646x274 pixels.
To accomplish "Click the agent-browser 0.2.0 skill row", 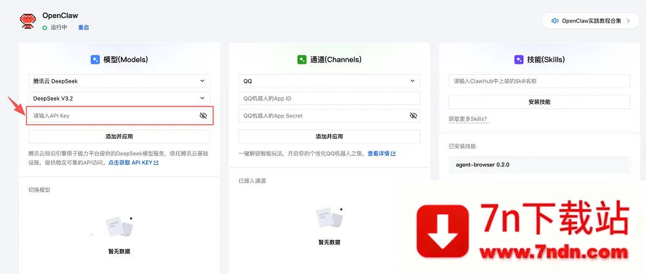I will click(x=539, y=164).
